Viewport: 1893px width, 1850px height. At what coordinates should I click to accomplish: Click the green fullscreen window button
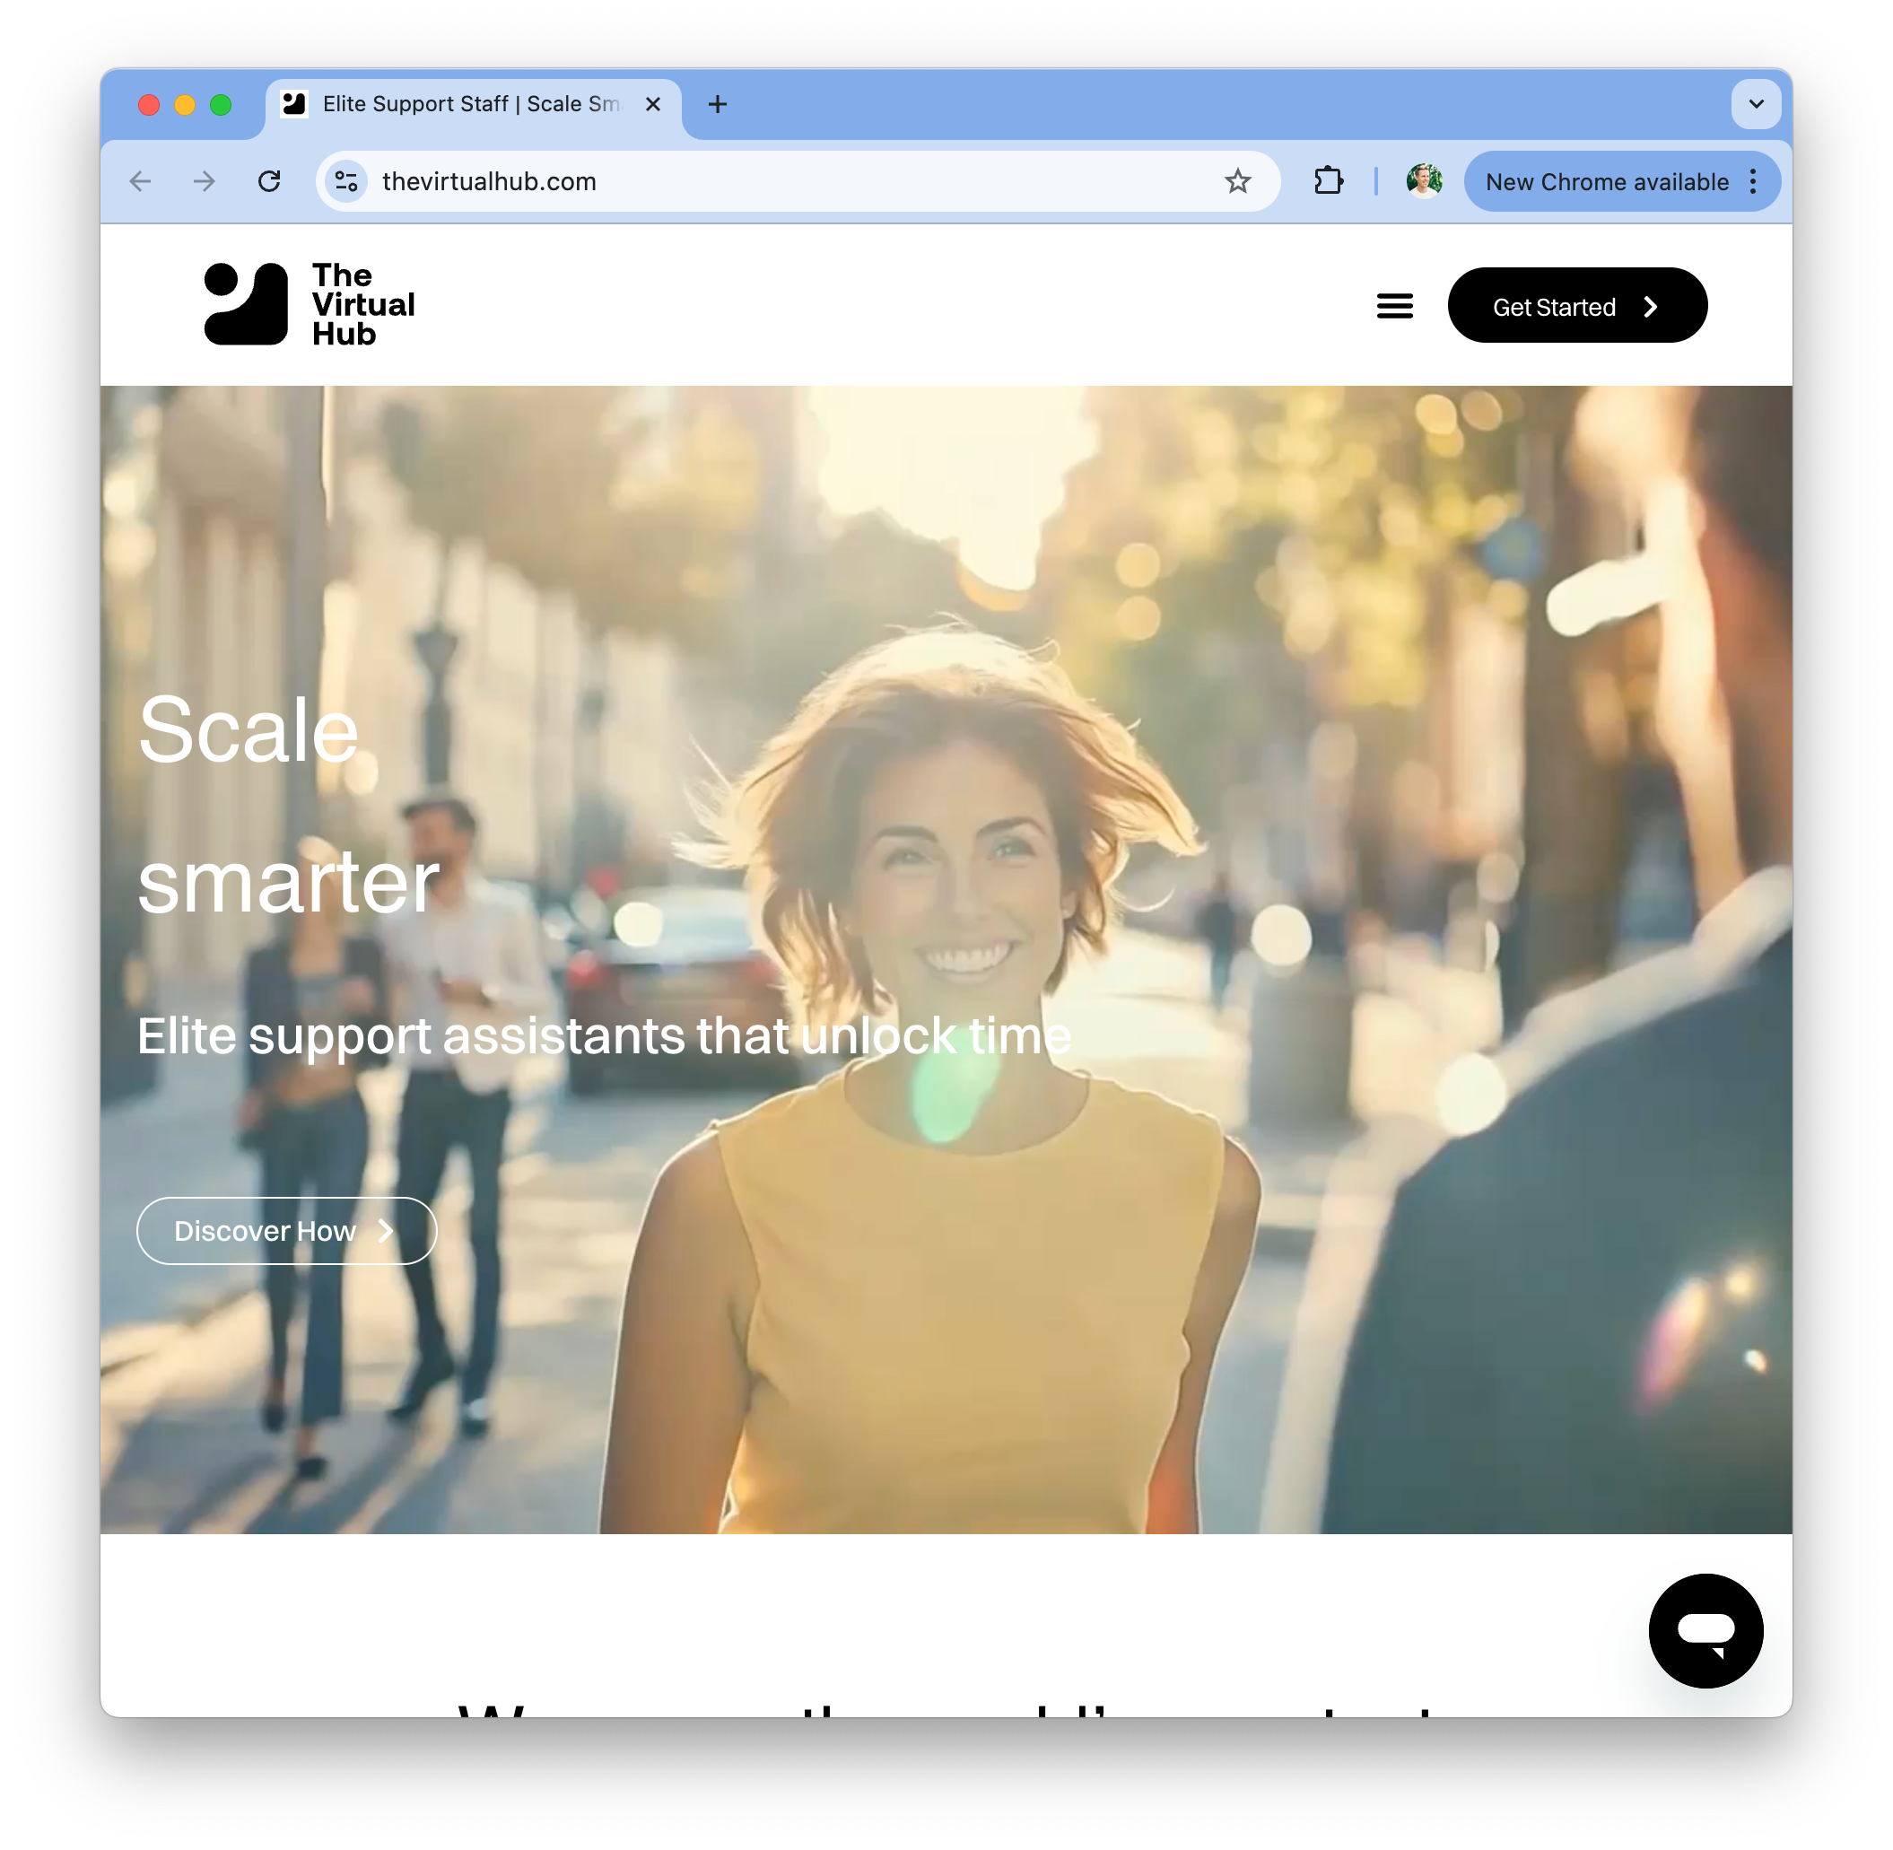click(x=221, y=105)
